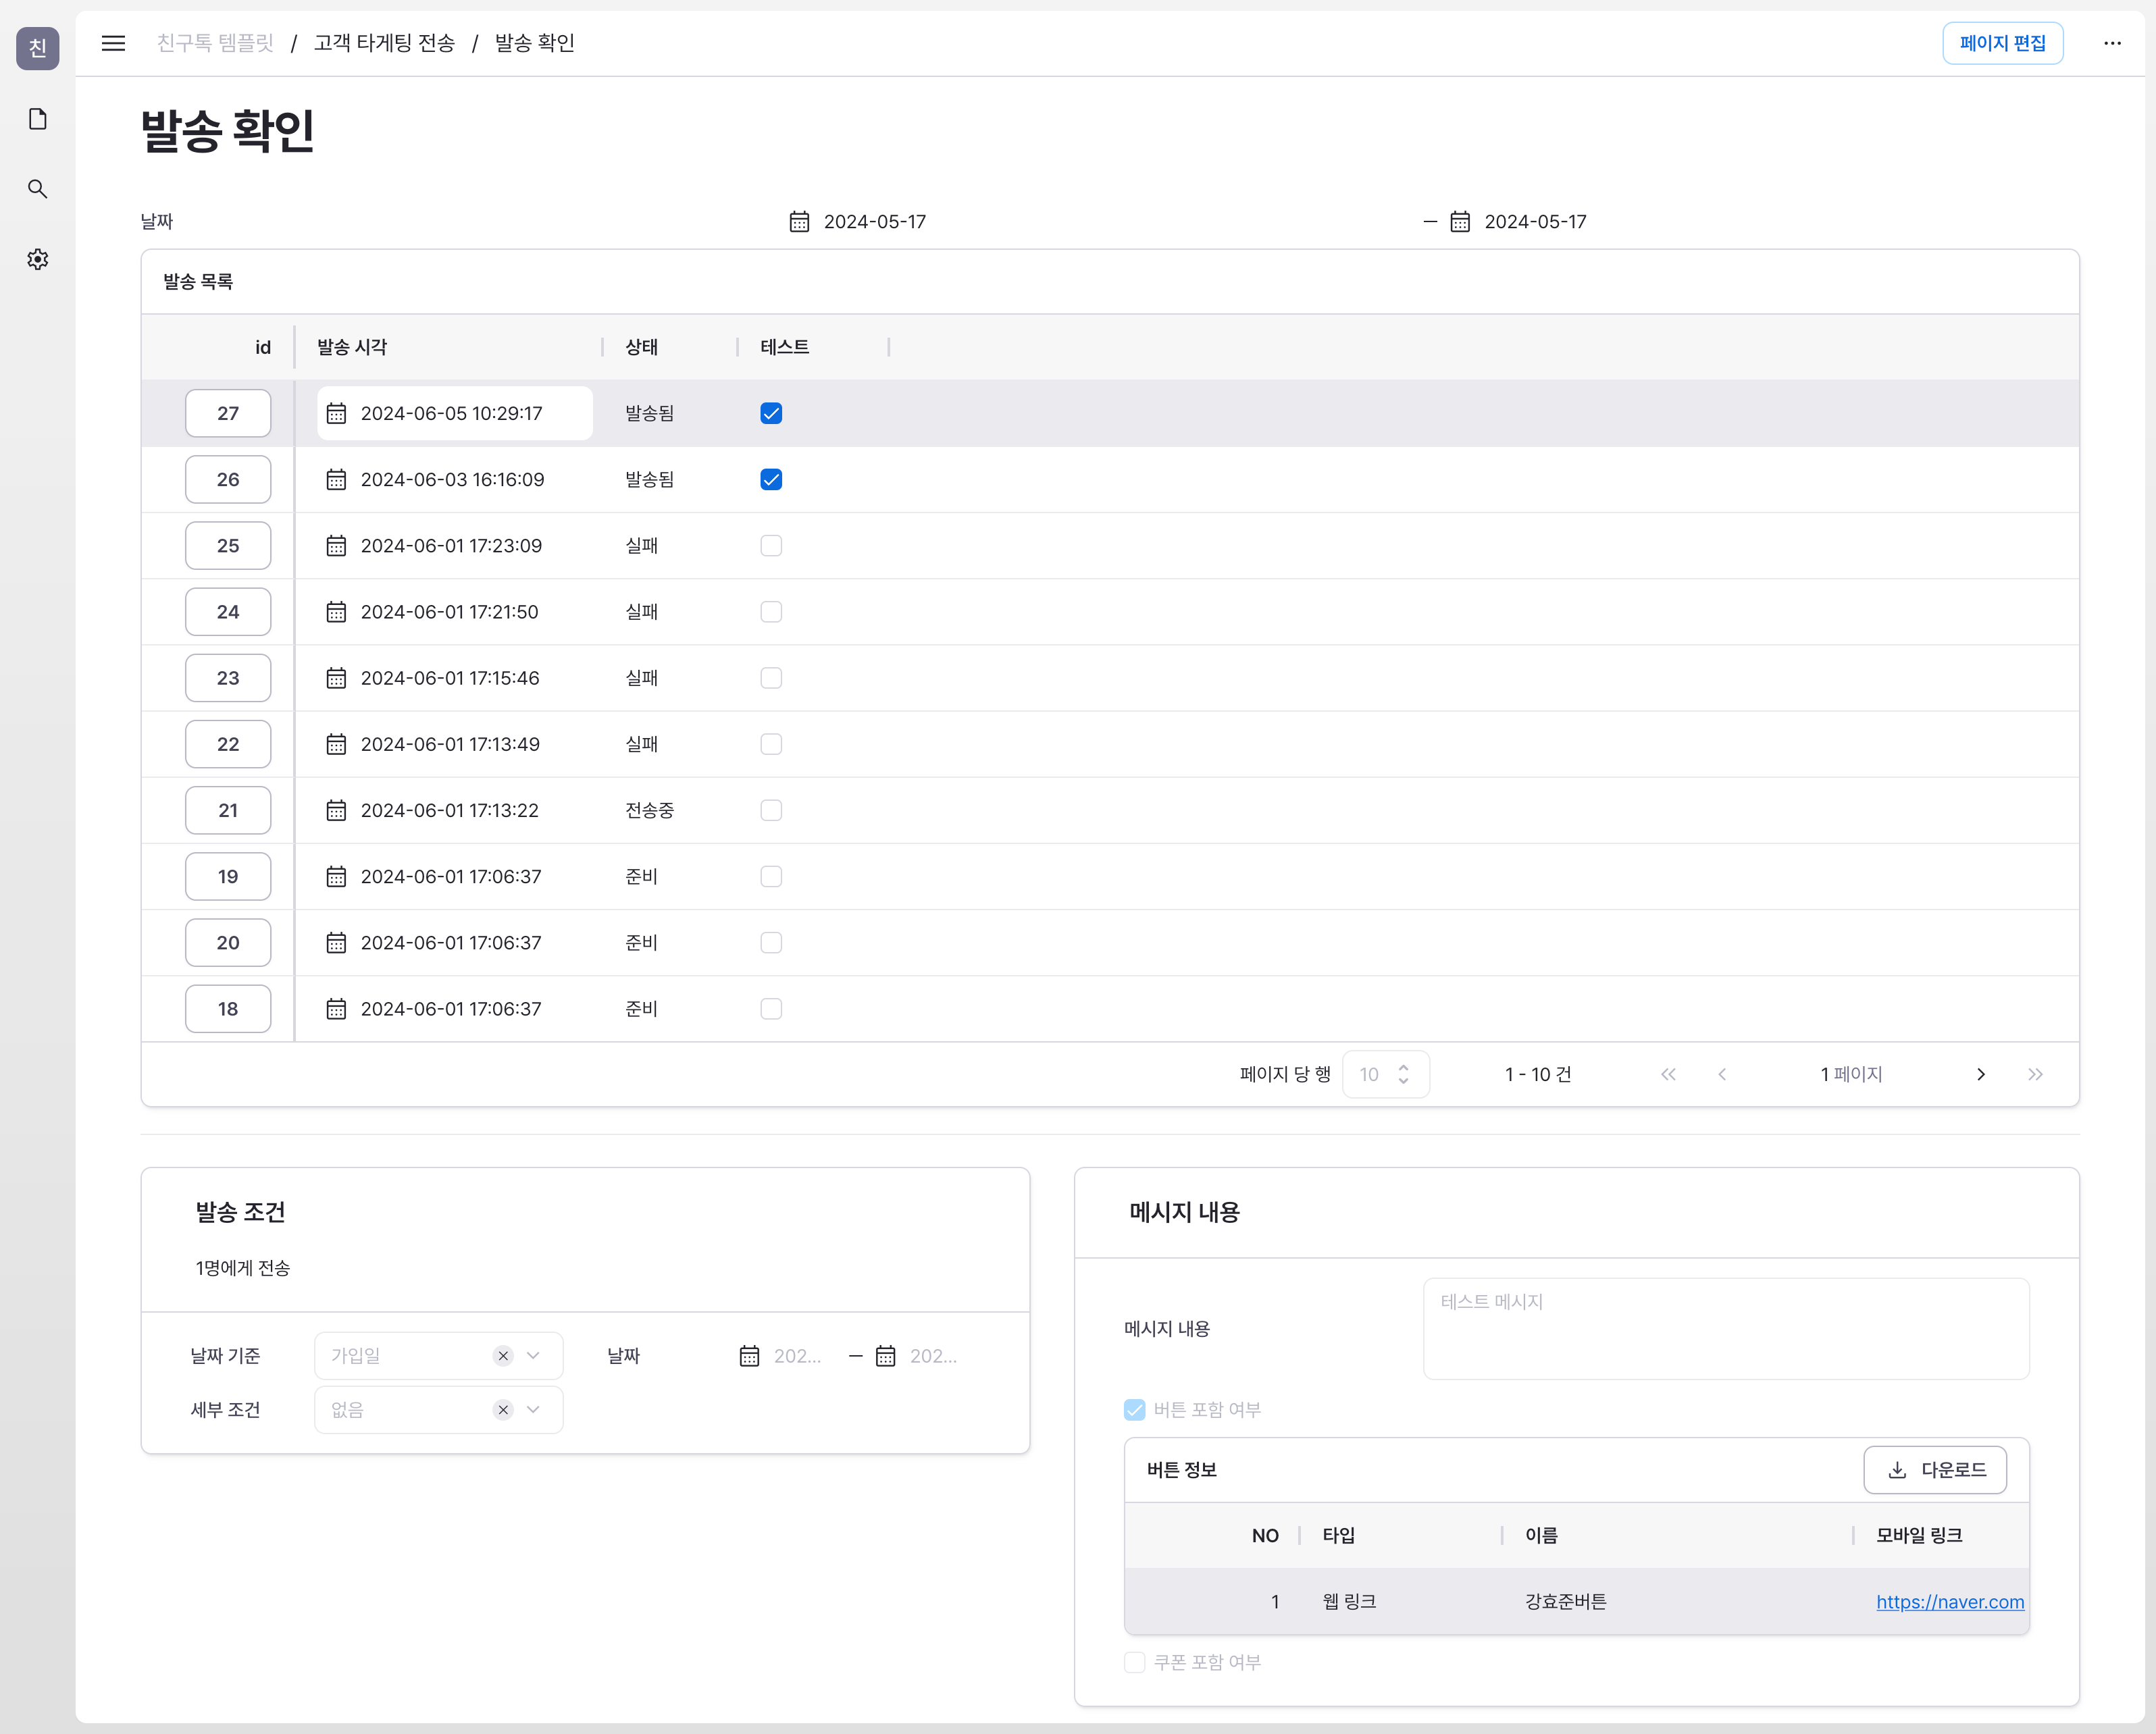
Task: Expand the 날짜 기준 dropdown chevron
Action: (x=533, y=1357)
